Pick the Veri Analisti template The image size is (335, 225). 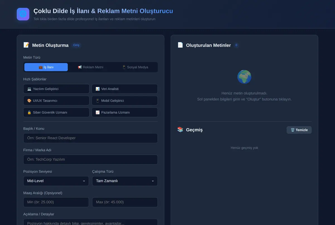tap(125, 89)
